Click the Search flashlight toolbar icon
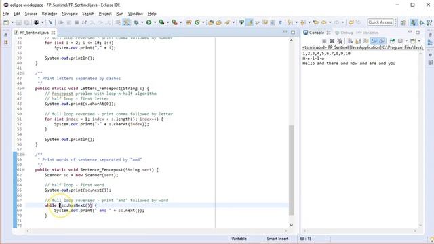The image size is (434, 244). 228,22
